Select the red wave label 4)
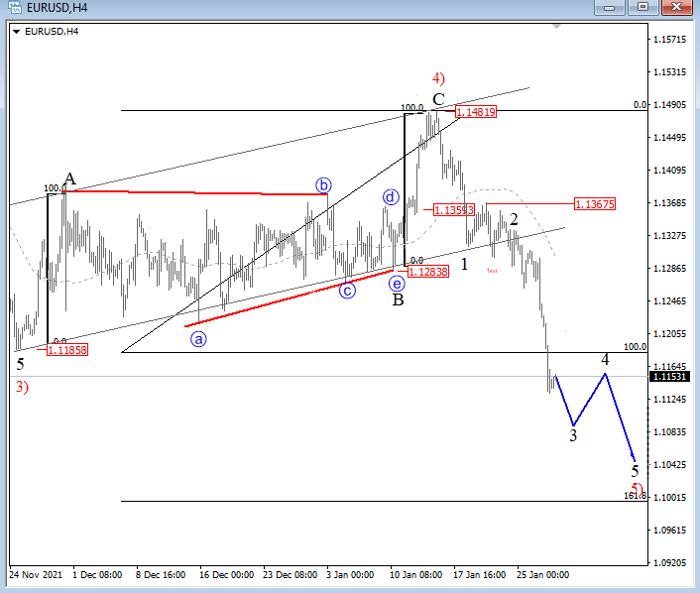This screenshot has width=700, height=593. click(438, 78)
